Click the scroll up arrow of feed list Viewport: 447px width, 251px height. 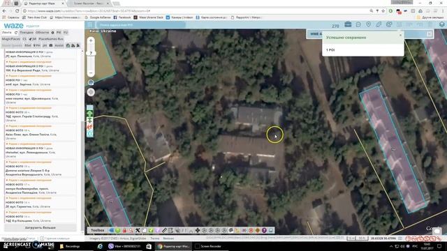point(82,51)
